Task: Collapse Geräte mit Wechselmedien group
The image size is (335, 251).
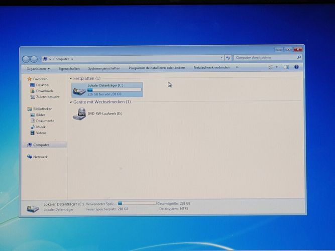Action: click(70, 102)
